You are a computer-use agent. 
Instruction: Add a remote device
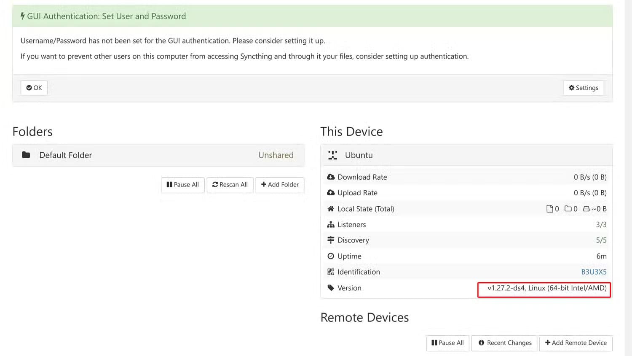click(x=576, y=343)
